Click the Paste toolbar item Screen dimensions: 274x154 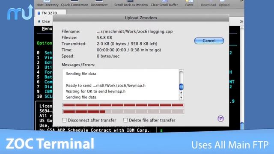point(189,3)
